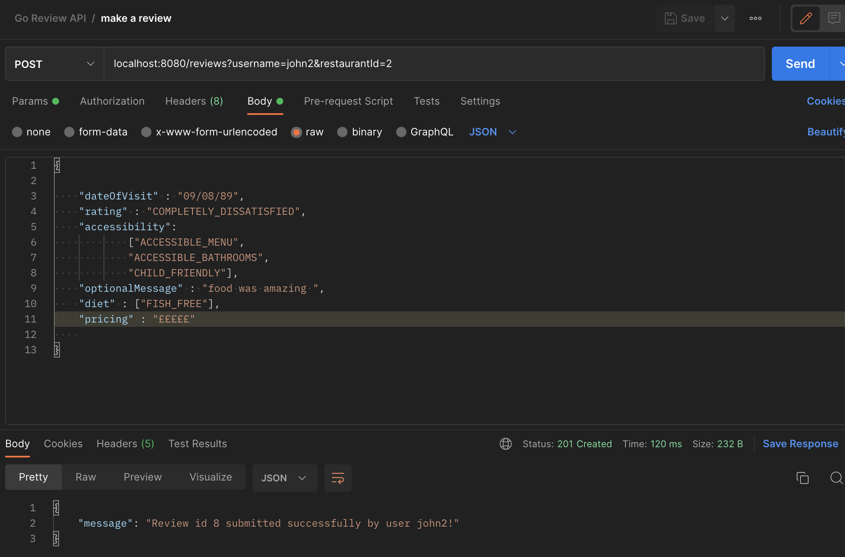Select the none body radio button
845x557 pixels.
[x=17, y=132]
